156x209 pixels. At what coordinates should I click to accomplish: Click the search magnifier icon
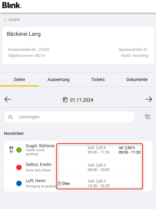pyautogui.click(x=11, y=117)
